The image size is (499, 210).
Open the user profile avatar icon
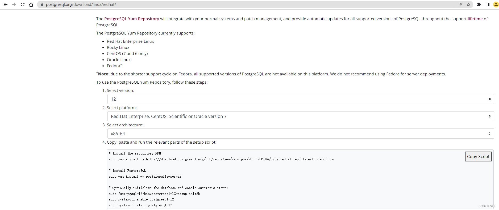coord(496,5)
